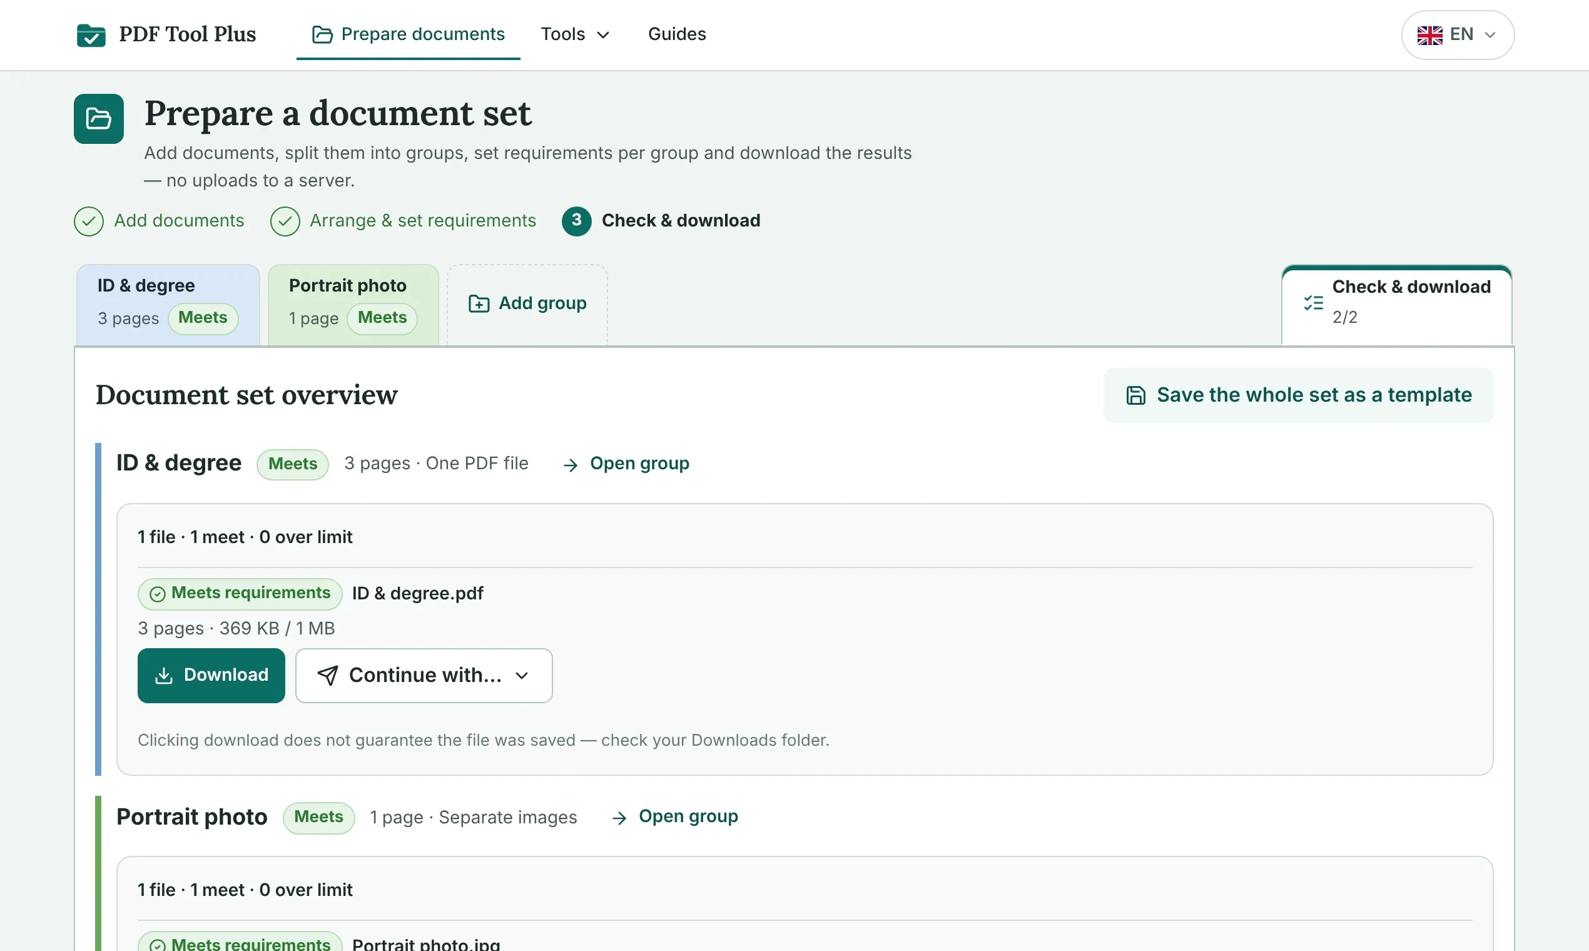Open group link for Portrait photo
Viewport: 1589px width, 951px height.
[x=674, y=816]
